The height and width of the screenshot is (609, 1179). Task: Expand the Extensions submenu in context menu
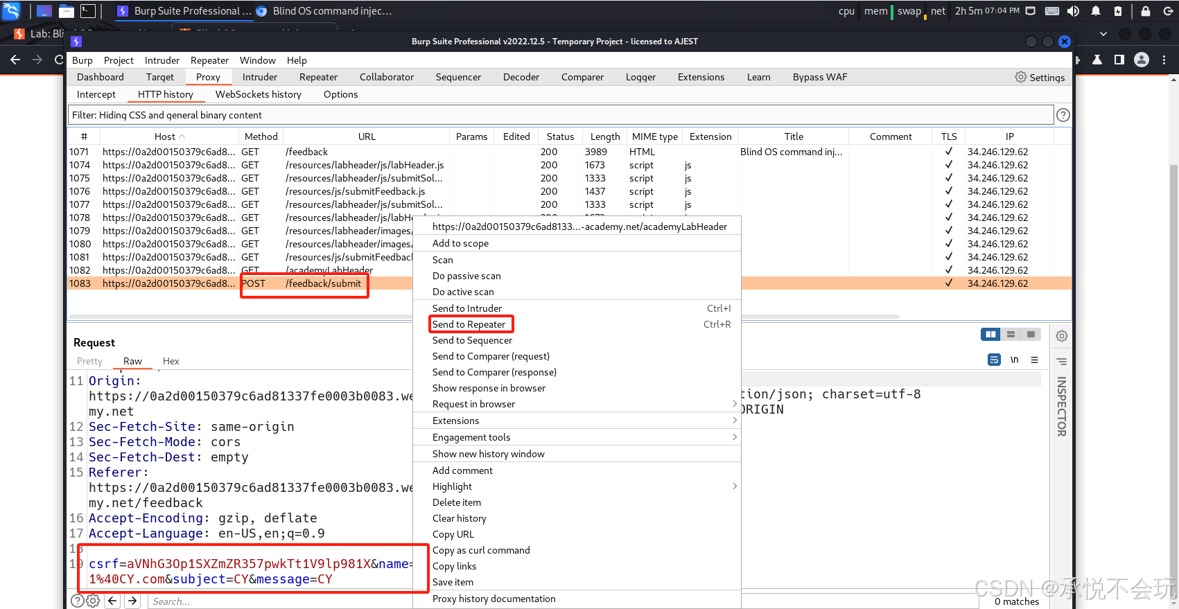point(577,421)
